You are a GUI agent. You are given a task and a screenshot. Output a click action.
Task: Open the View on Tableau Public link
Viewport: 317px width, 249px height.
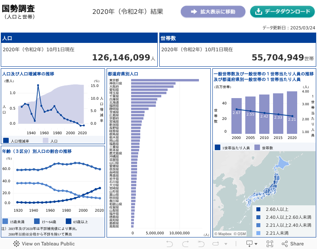(x=44, y=244)
